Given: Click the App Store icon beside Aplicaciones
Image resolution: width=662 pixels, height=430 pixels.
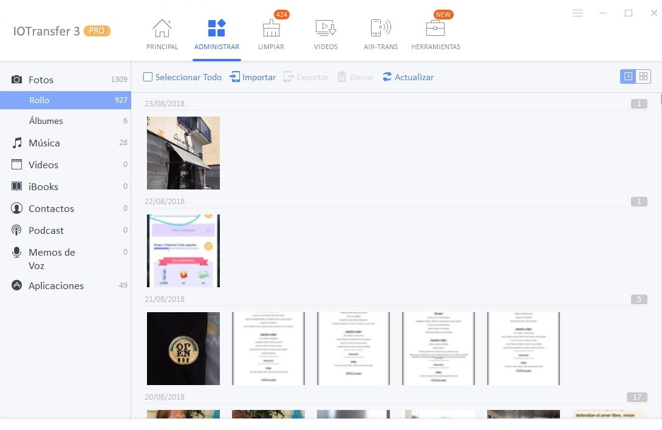Looking at the screenshot, I should pyautogui.click(x=16, y=285).
